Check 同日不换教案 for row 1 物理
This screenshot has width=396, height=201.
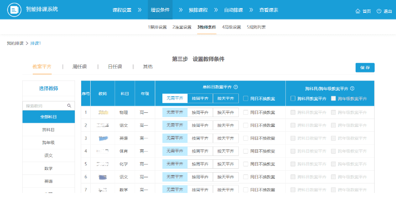(x=246, y=112)
